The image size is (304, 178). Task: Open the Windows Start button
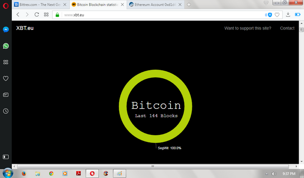(8, 173)
